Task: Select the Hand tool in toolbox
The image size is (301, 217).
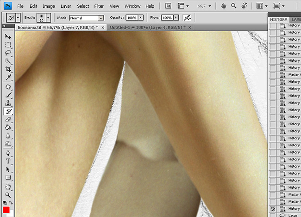Action: [8, 187]
